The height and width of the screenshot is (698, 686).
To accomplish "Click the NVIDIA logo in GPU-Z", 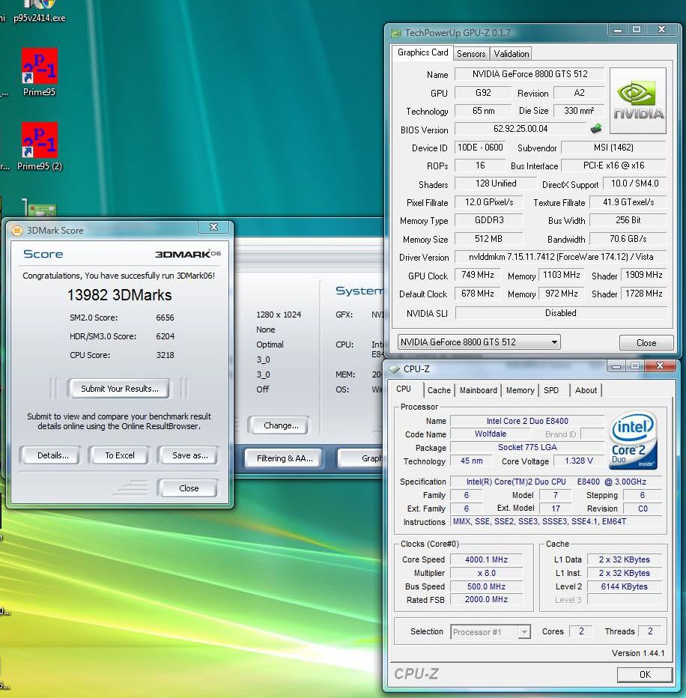I will (638, 100).
